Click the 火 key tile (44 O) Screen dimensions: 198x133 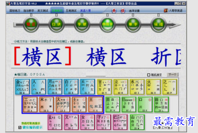154,87
